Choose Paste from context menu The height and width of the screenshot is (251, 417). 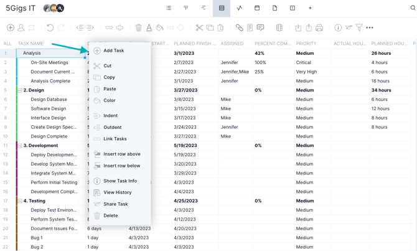(119, 89)
